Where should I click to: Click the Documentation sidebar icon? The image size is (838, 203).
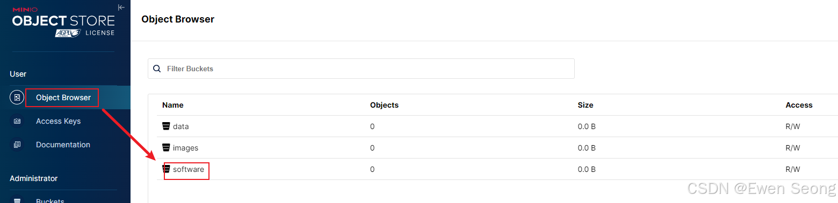coord(17,145)
